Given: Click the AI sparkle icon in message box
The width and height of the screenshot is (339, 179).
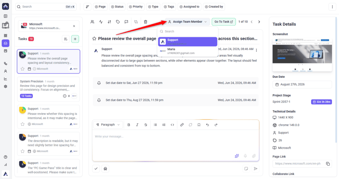Looking at the screenshot, I should coord(237,156).
